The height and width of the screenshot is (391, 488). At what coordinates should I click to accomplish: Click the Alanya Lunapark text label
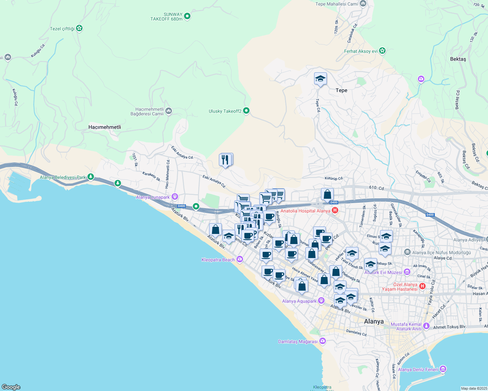pyautogui.click(x=153, y=197)
